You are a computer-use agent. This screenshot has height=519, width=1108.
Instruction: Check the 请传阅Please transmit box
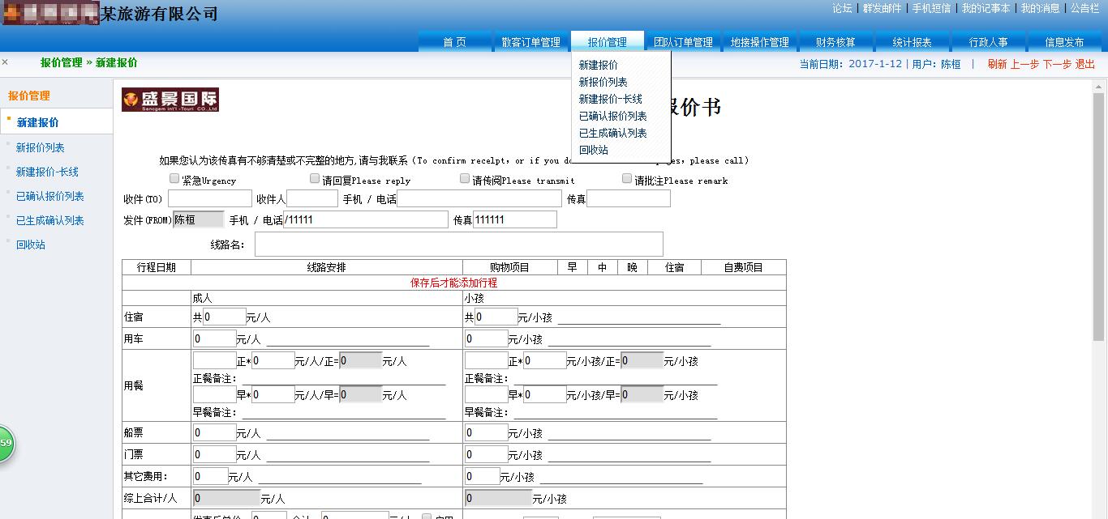tap(465, 178)
